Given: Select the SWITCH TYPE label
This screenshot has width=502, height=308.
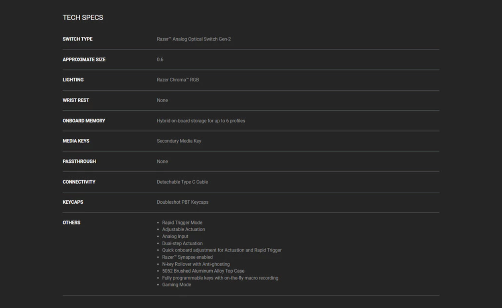Looking at the screenshot, I should 78,39.
